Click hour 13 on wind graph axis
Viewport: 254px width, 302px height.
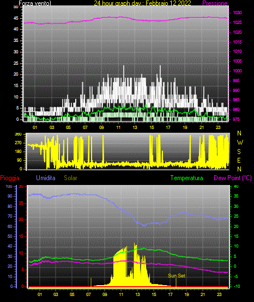point(135,127)
